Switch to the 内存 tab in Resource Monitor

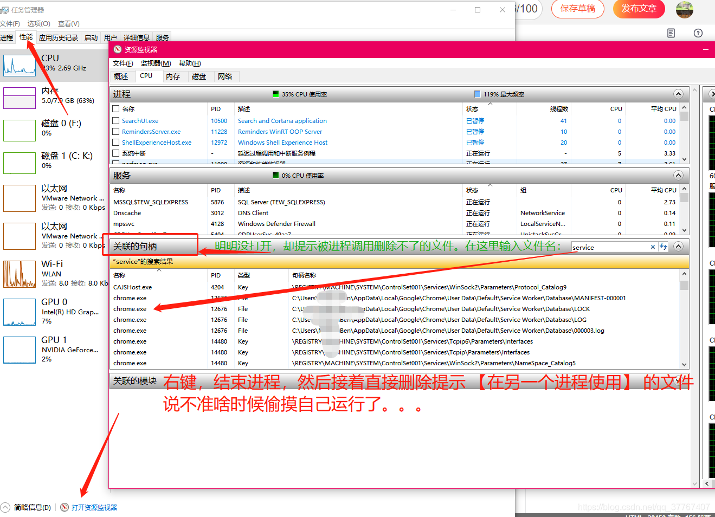coord(173,76)
